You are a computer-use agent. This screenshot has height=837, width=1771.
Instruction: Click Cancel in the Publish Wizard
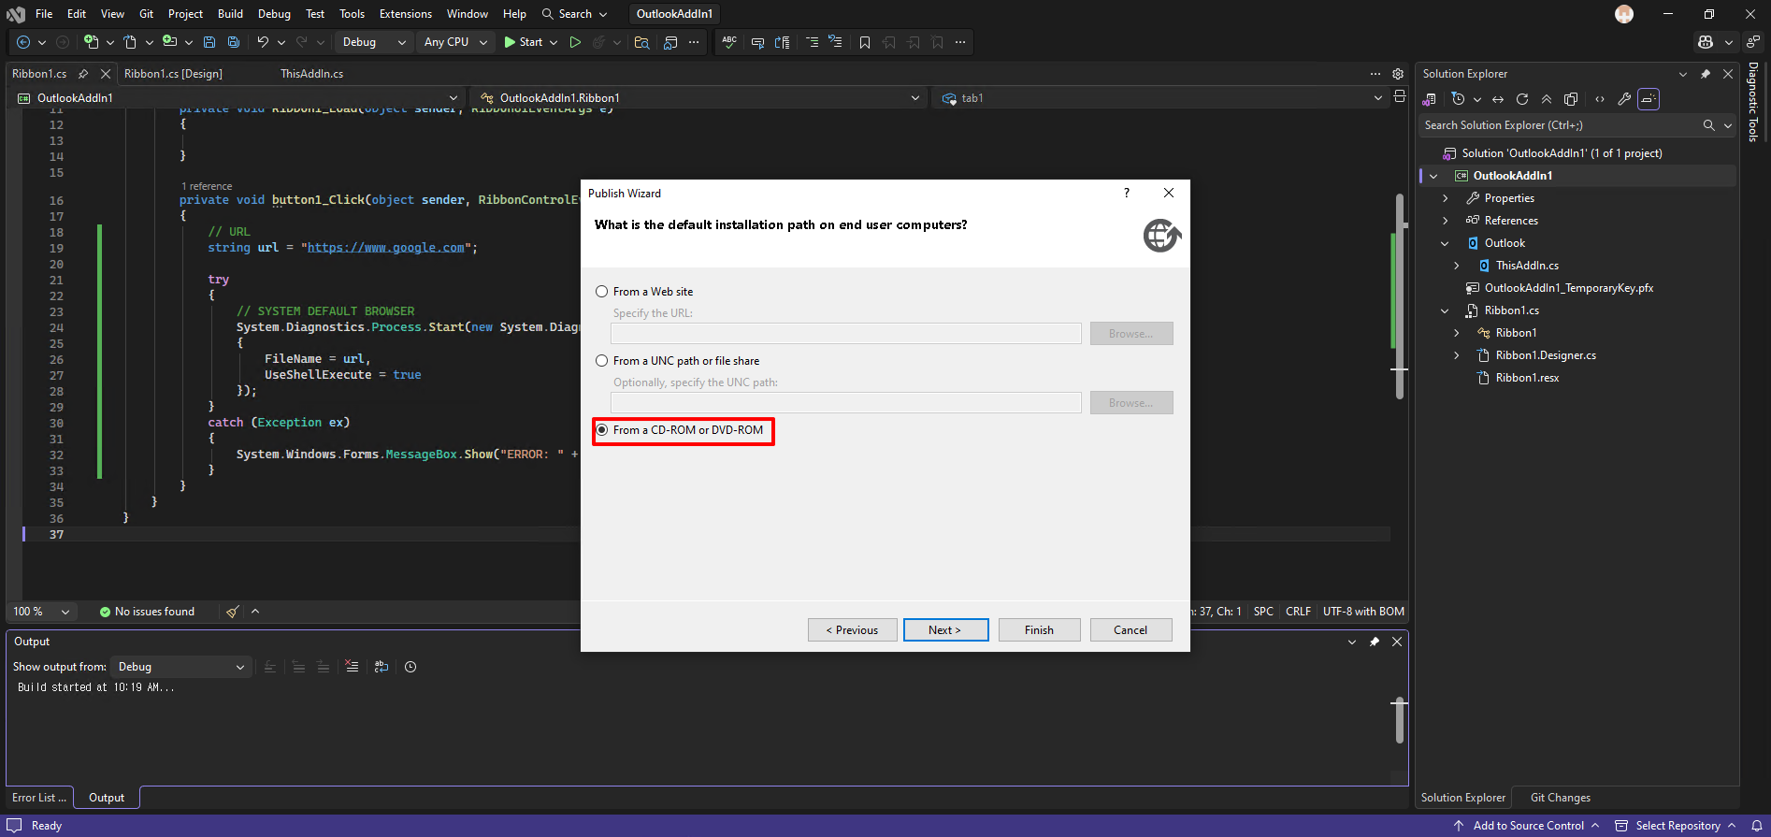(x=1130, y=630)
